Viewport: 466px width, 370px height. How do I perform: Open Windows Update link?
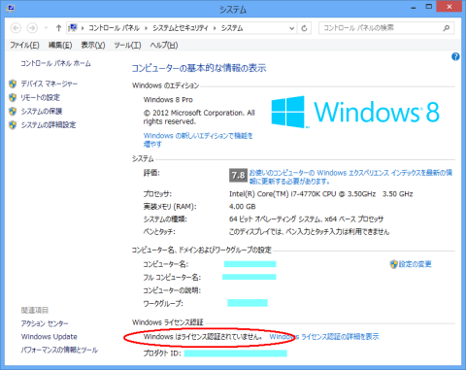point(50,337)
